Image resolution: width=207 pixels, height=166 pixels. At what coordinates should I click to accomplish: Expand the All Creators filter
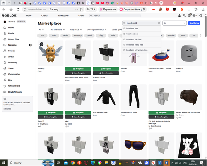click(x=58, y=29)
